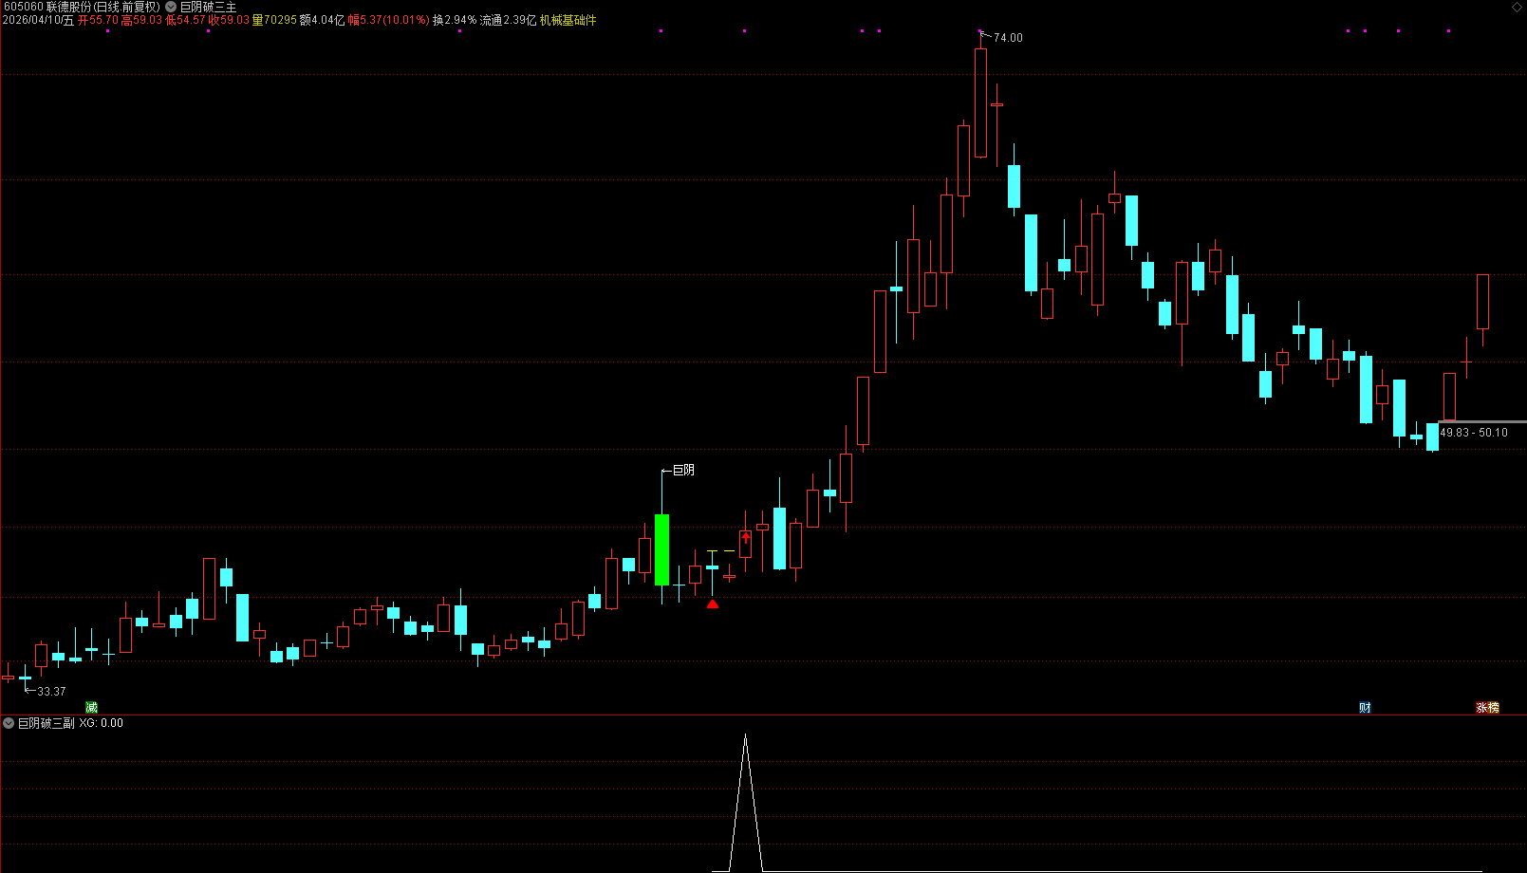Click the peak candlestick below 74.00
The height and width of the screenshot is (873, 1527).
980,102
